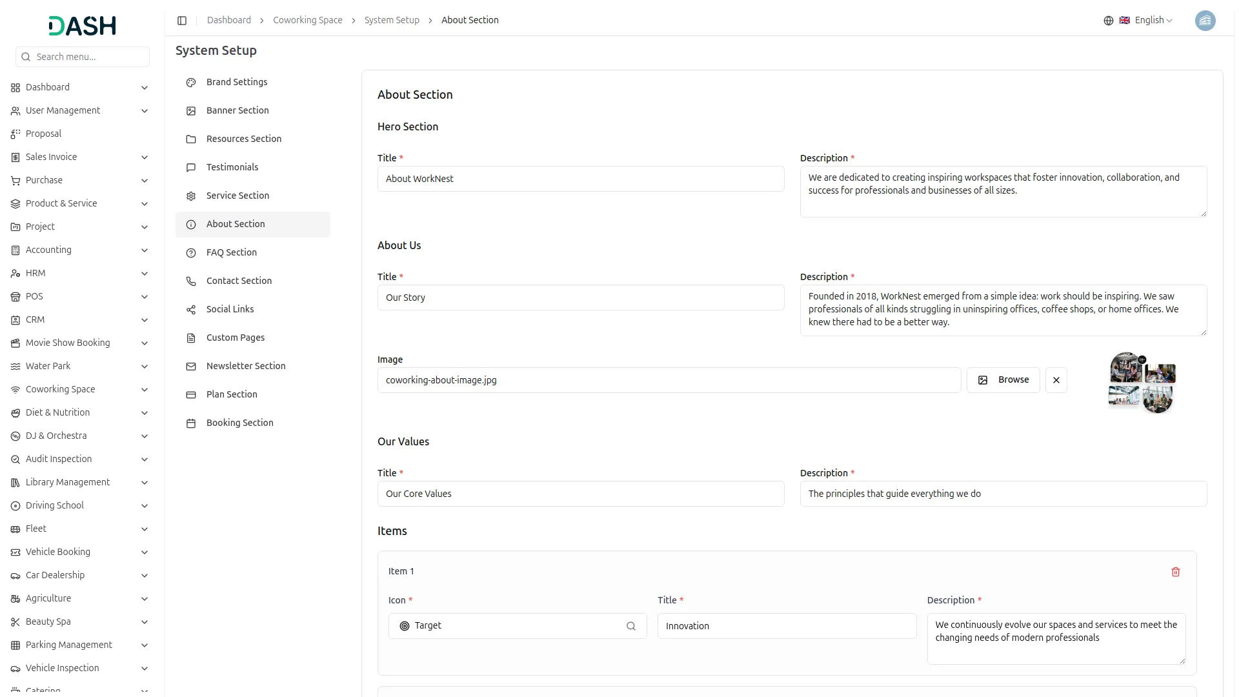Image resolution: width=1239 pixels, height=697 pixels.
Task: Click the coworking about image thumbnail
Action: (1142, 383)
